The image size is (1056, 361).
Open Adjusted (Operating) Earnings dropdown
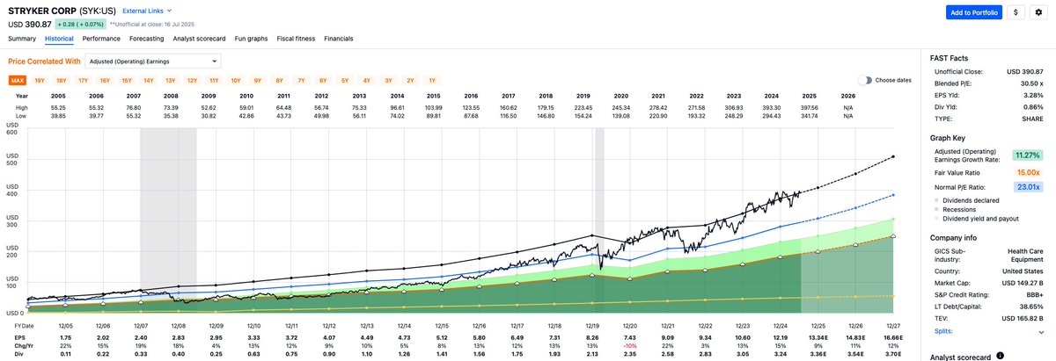[153, 61]
